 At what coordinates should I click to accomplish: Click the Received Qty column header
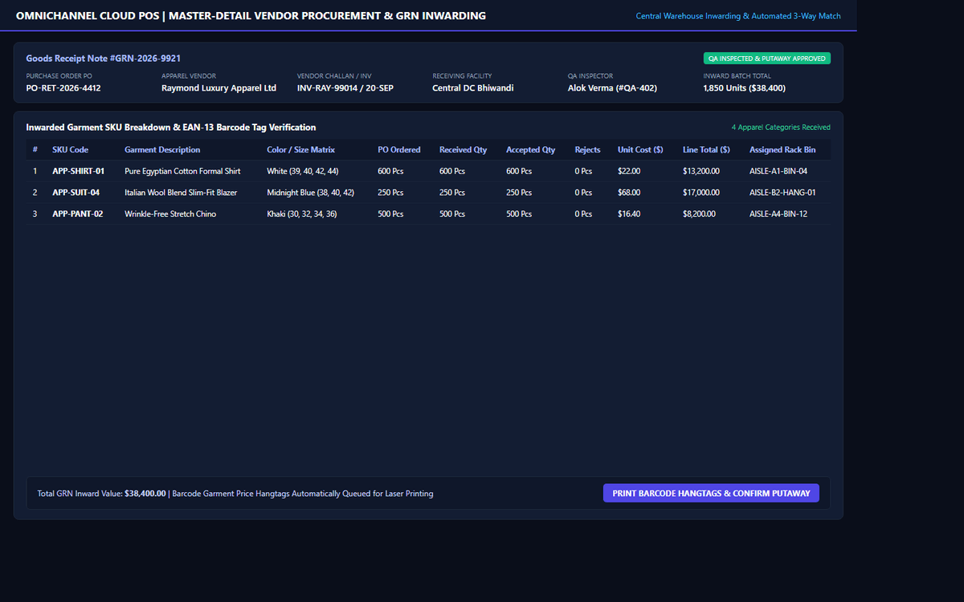click(464, 150)
